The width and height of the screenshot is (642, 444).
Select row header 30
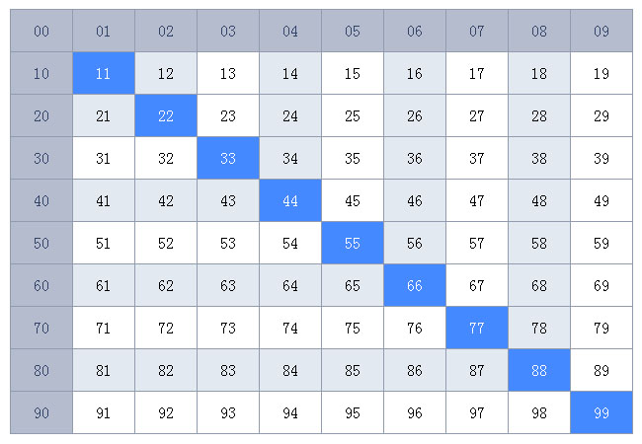41,159
